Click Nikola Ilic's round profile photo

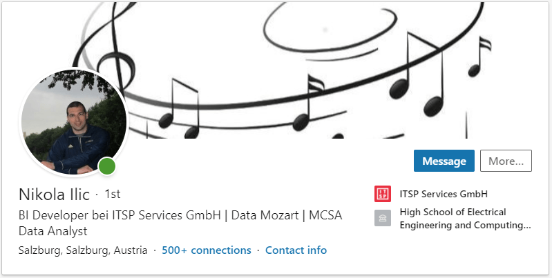pos(74,124)
